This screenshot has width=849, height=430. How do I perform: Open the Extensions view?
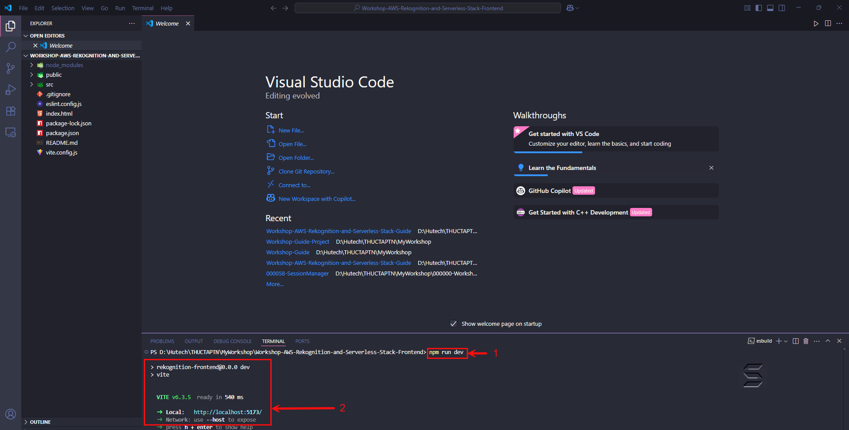click(x=11, y=111)
